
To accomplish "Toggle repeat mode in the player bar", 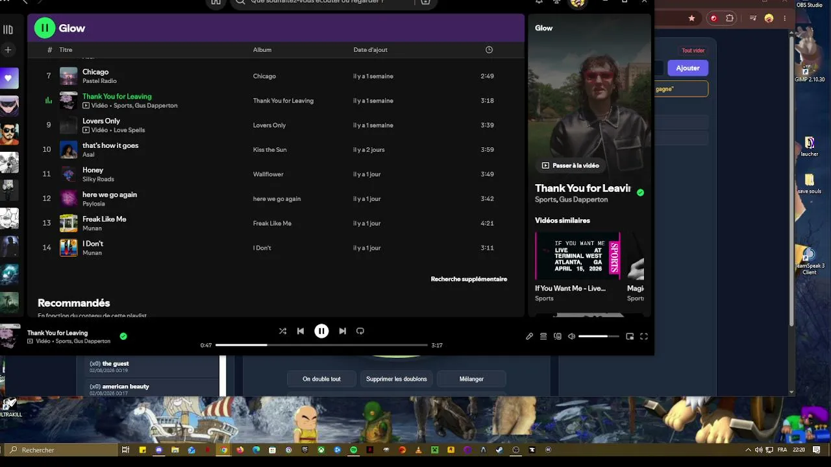I will pyautogui.click(x=360, y=331).
